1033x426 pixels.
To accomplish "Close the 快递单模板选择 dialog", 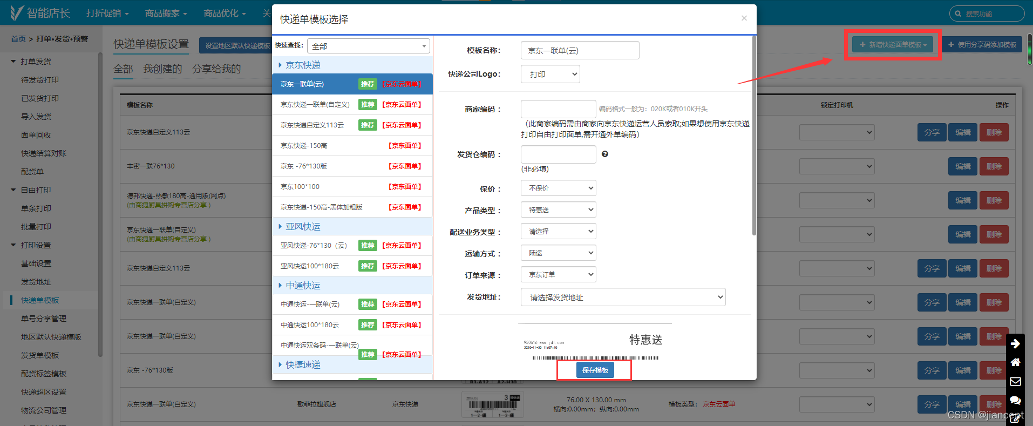I will click(x=744, y=18).
